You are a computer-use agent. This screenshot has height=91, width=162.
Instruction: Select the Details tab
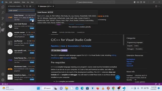(x=54, y=32)
